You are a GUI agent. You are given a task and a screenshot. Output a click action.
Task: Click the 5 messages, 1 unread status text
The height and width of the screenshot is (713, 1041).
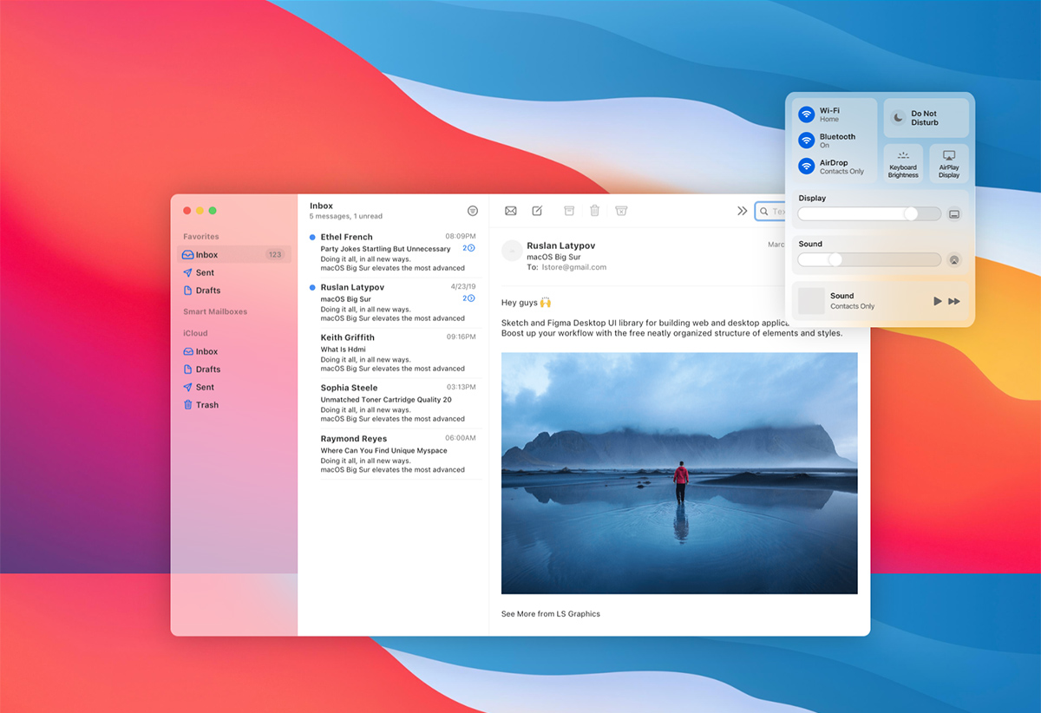coord(346,217)
